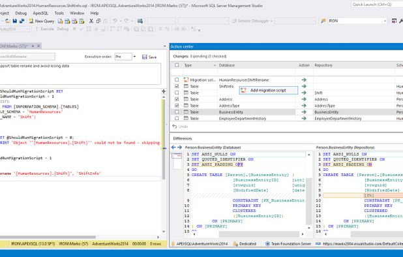Screen dimensions: 403x257
Task: Open the Help menu
Action: pyautogui.click(x=95, y=13)
